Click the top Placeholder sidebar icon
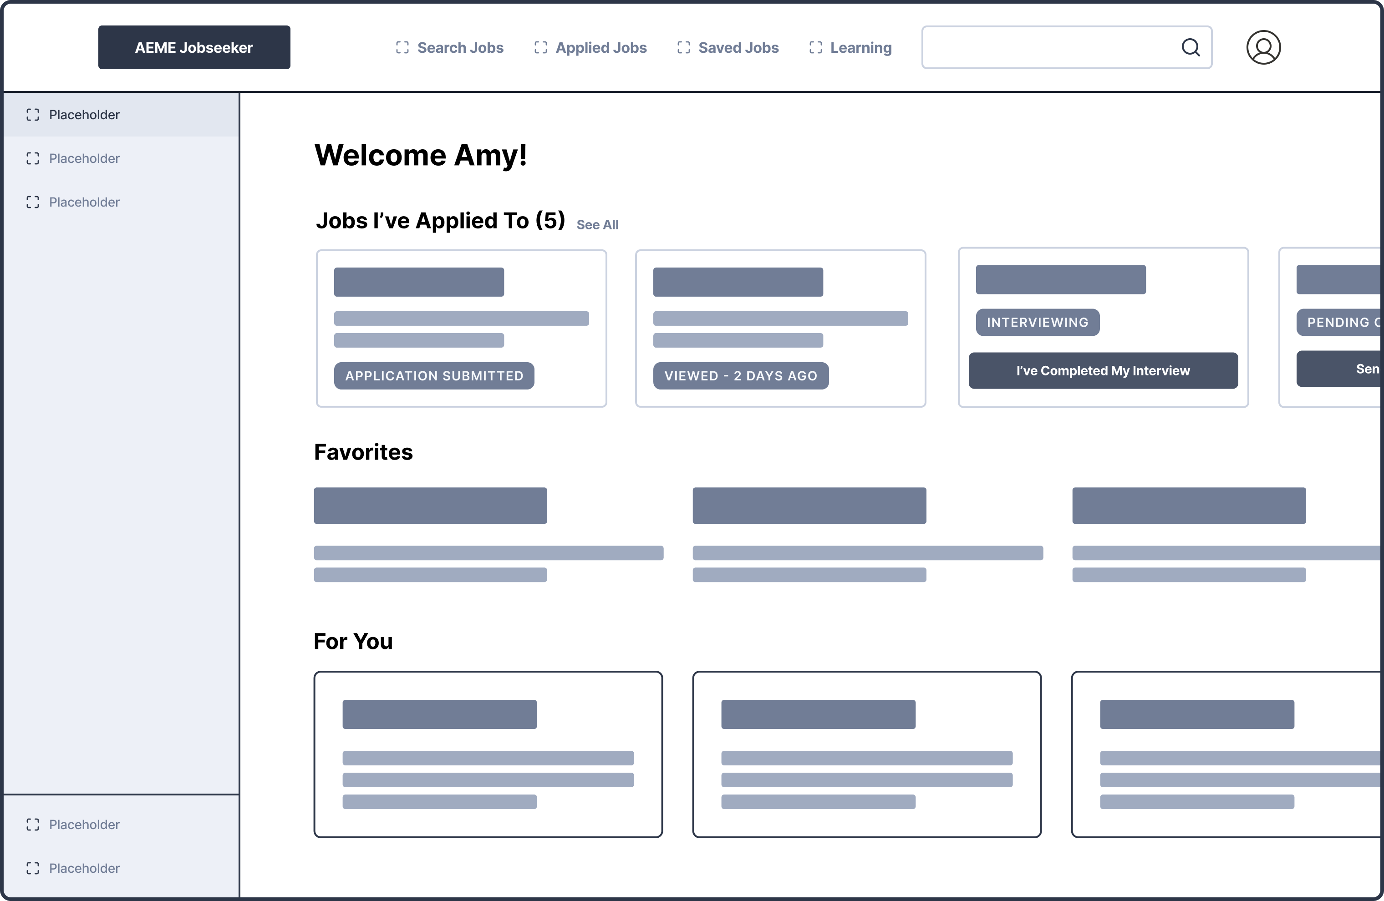Viewport: 1384px width, 901px height. 33,115
